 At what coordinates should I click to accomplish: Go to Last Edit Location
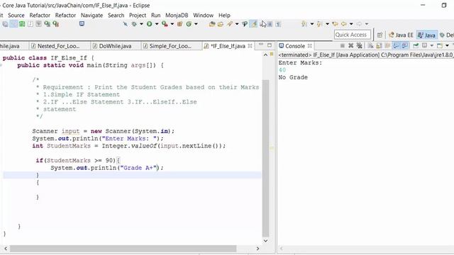click(x=335, y=24)
